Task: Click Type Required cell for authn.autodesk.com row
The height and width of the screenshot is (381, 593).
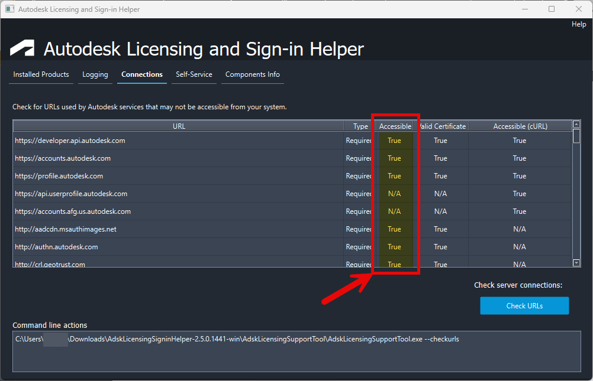Action: (359, 247)
